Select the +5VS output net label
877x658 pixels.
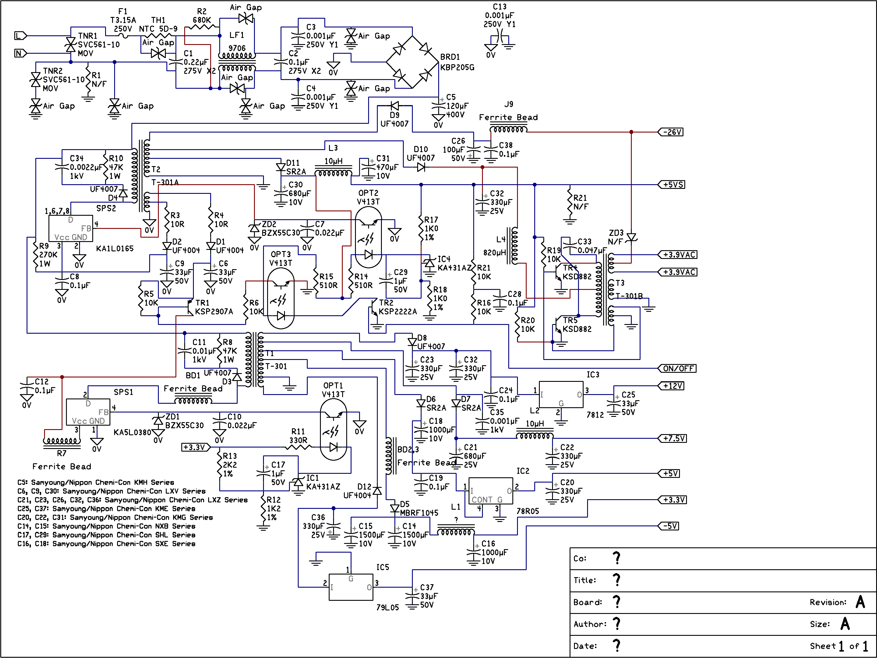[672, 185]
